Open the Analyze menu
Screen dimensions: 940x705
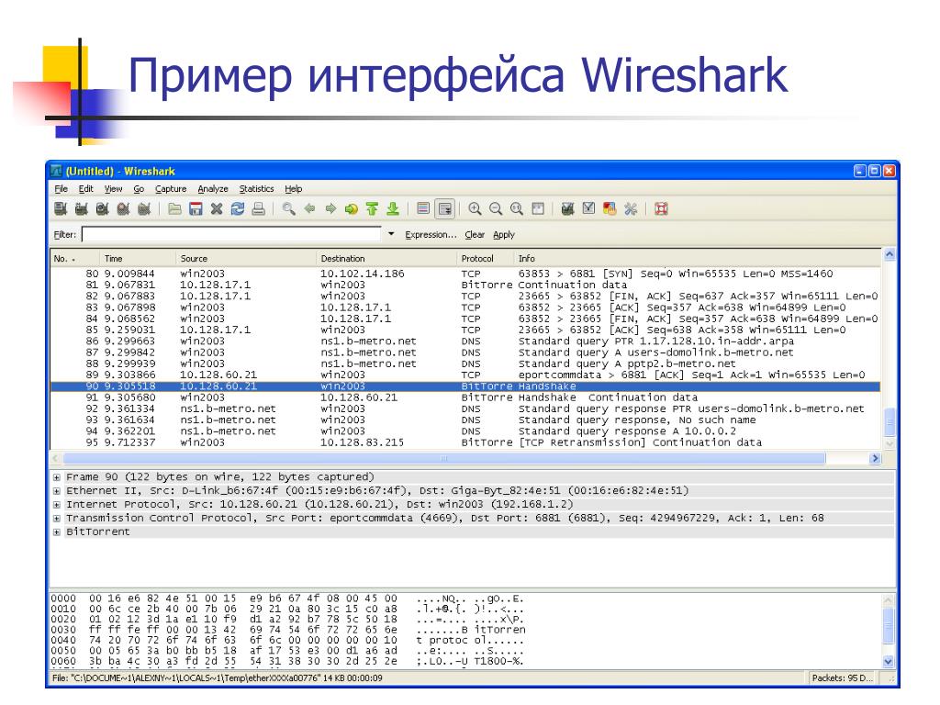point(213,189)
